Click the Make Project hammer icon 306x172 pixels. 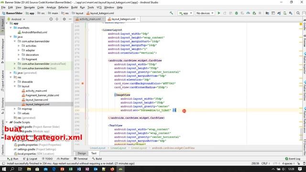(x=171, y=13)
